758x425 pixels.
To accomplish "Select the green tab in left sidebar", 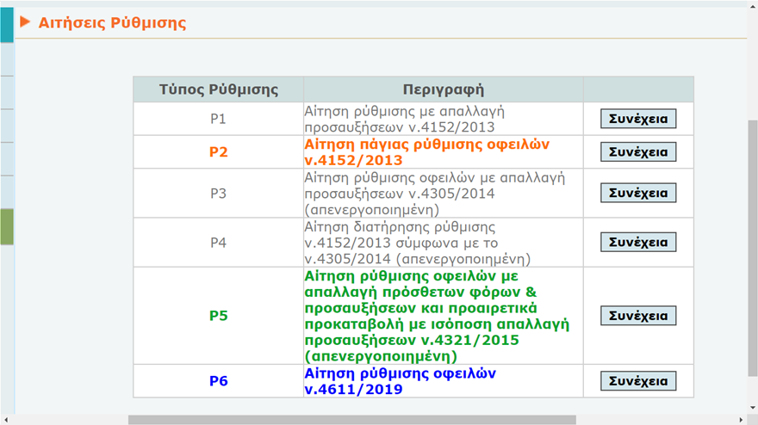I will point(6,226).
